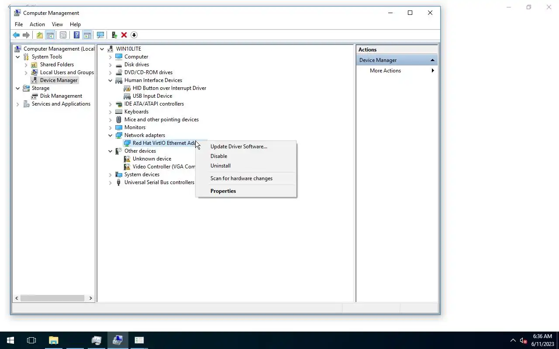
Task: Expand Universal Serial Bus controllers arrow
Action: [110, 182]
